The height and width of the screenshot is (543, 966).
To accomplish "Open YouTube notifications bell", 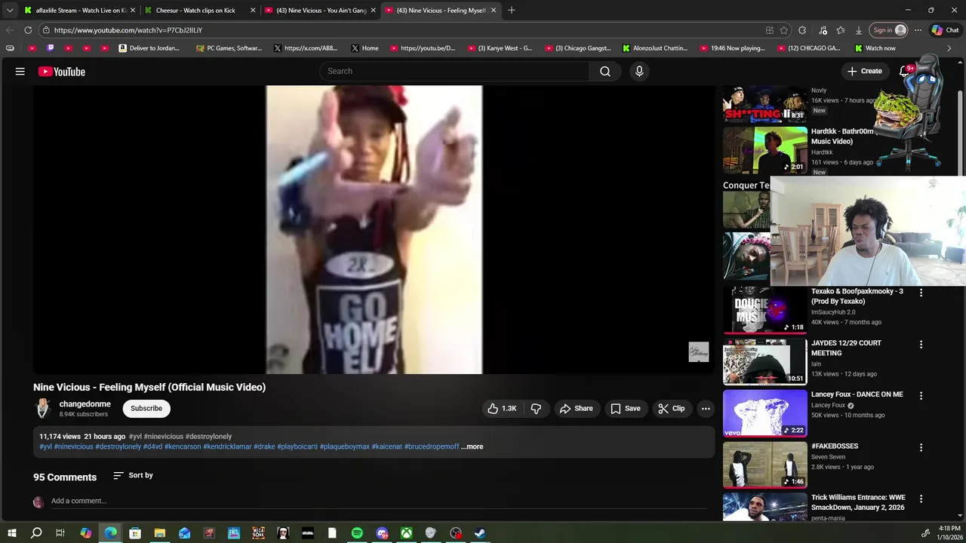I will [905, 71].
